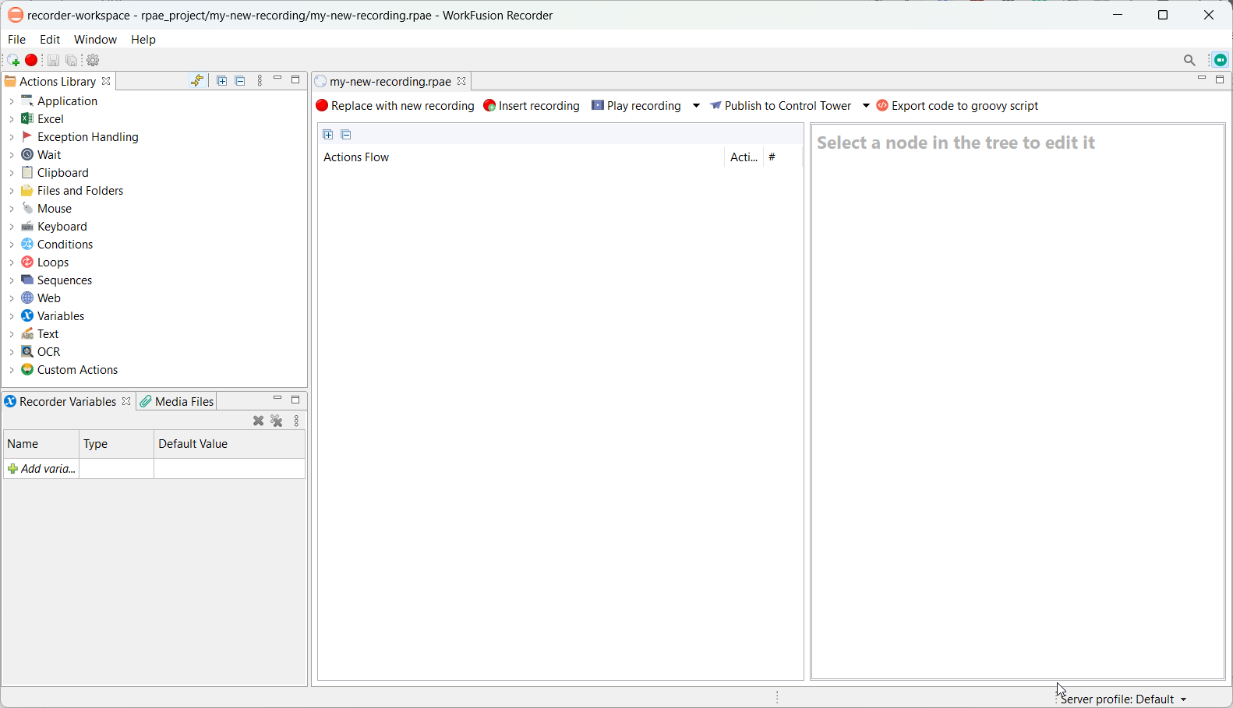Delete the selected recorder variable

click(259, 421)
